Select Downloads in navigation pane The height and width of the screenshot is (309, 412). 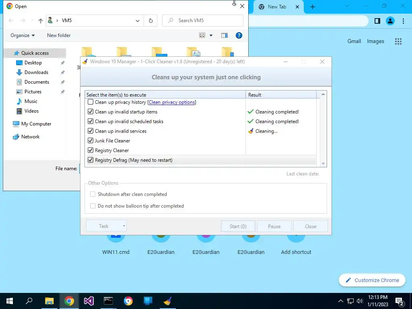[36, 72]
